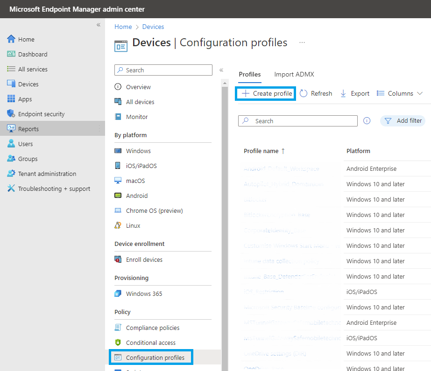The width and height of the screenshot is (431, 371).
Task: Click 'All services' sidebar text
Action: click(33, 69)
